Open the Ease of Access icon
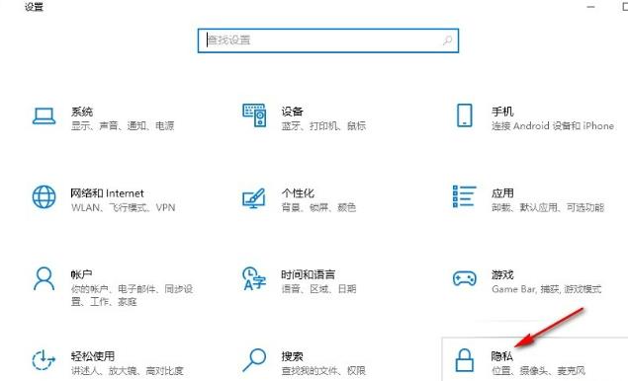 pyautogui.click(x=44, y=360)
